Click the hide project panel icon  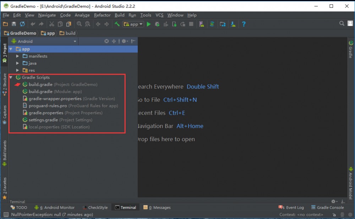tap(133, 41)
